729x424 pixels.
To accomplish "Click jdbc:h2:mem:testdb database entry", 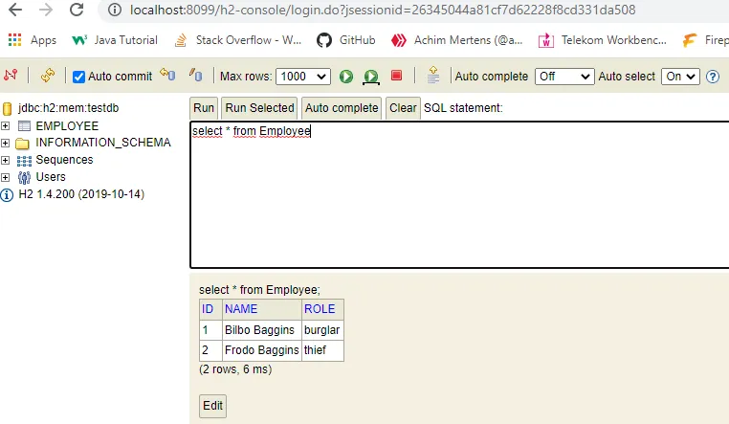I will 68,108.
